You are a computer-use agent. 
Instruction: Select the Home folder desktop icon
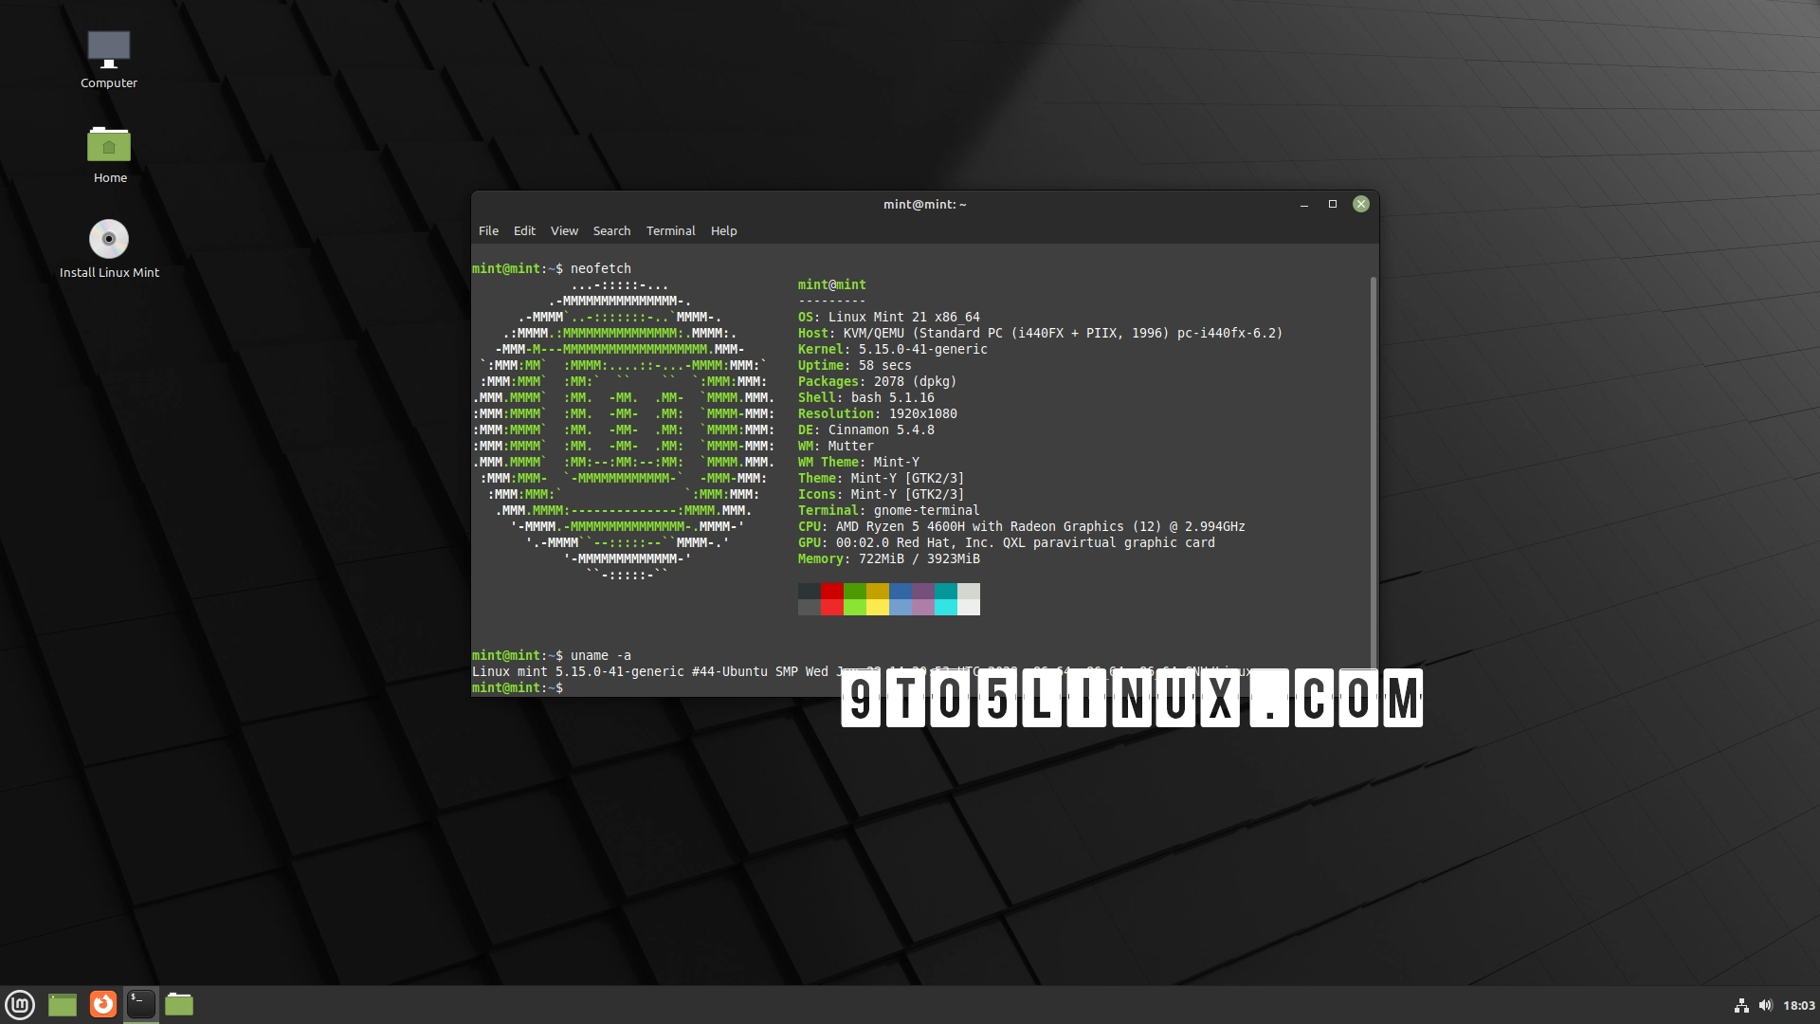pos(109,146)
